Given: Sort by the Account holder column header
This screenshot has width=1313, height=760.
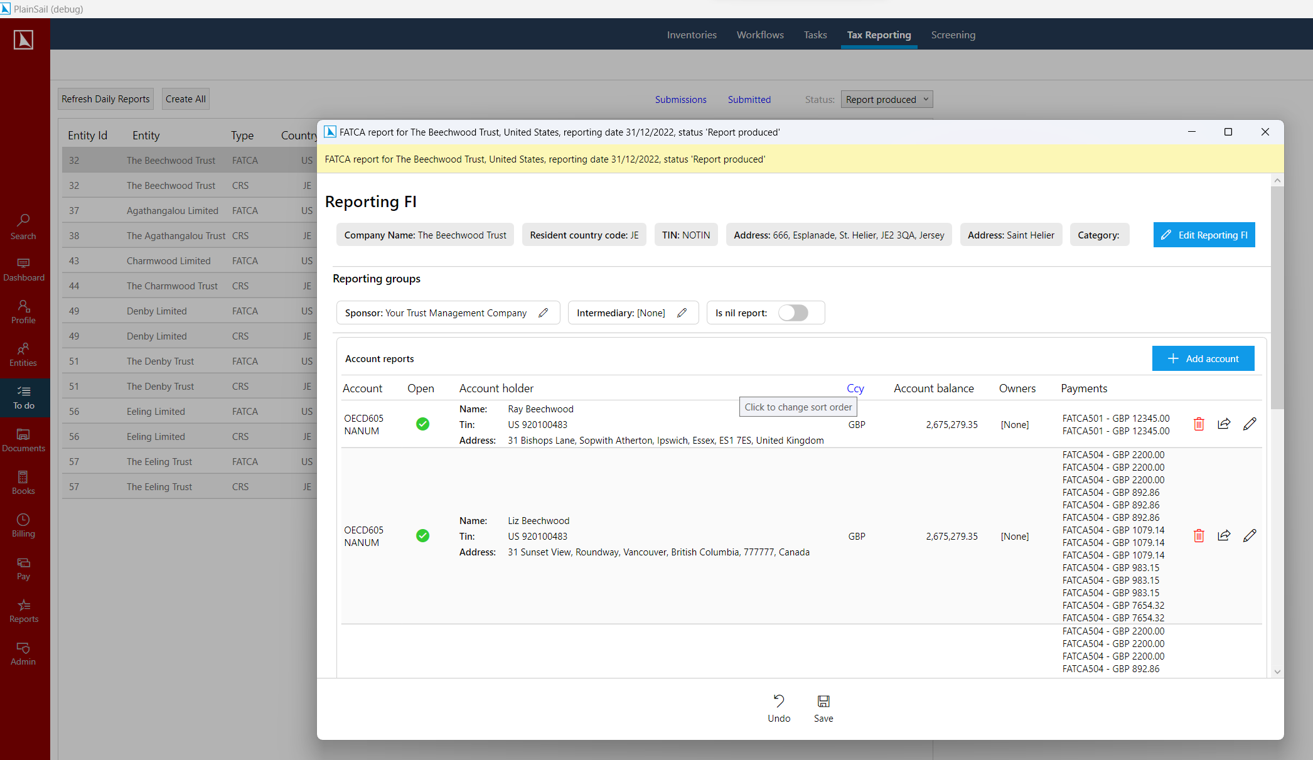Looking at the screenshot, I should (496, 388).
